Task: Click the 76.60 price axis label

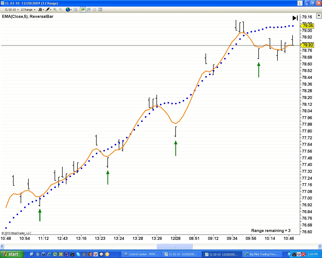Action: (x=307, y=232)
